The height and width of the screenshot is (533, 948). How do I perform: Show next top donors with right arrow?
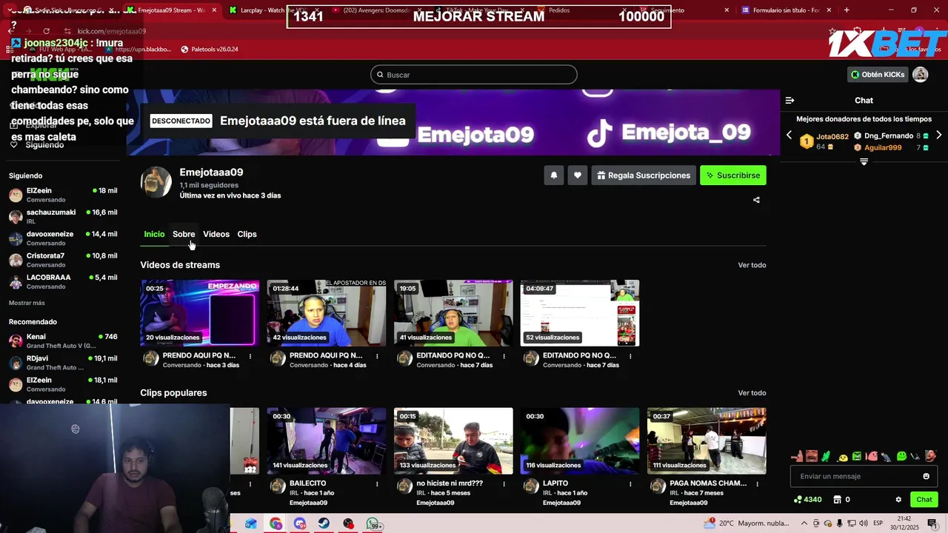point(939,135)
